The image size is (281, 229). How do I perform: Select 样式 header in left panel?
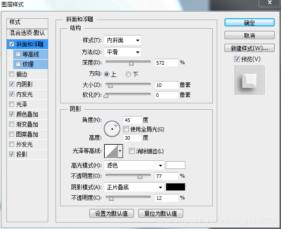click(27, 23)
